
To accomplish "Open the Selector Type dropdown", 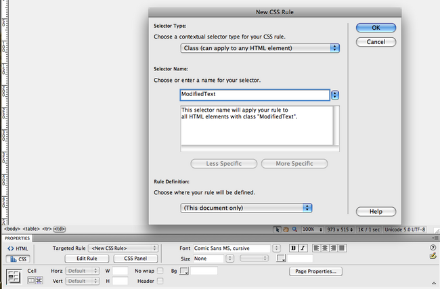I will pyautogui.click(x=261, y=48).
